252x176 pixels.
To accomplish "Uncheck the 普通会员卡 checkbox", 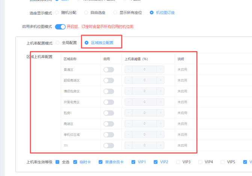I will click(101, 162).
